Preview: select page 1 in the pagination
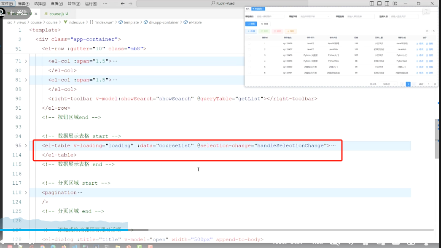The width and height of the screenshot is (441, 248). [x=408, y=84]
